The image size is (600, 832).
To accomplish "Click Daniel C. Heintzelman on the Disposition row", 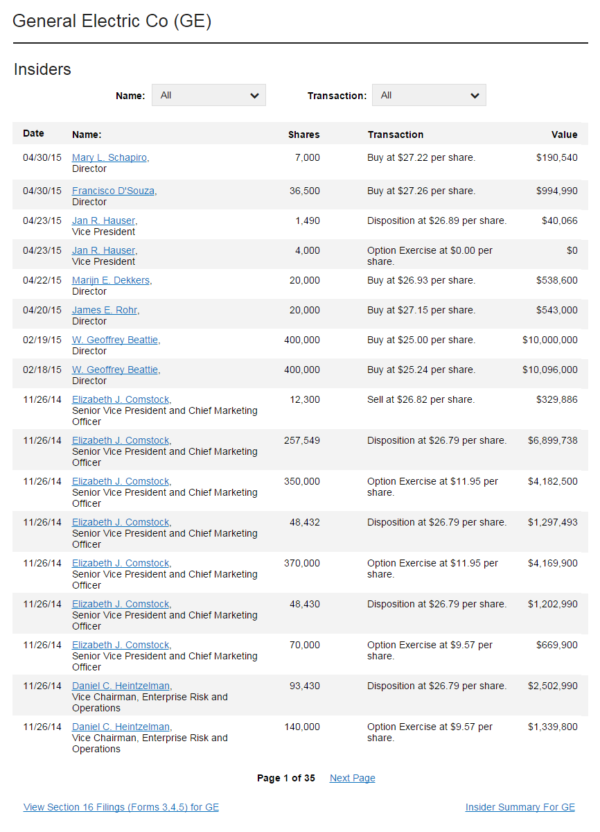I will pyautogui.click(x=122, y=686).
